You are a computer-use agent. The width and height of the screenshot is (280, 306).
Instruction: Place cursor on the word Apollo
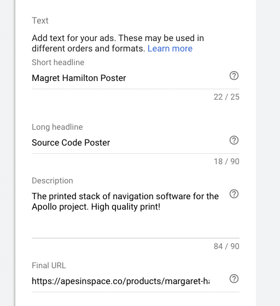tap(44, 207)
